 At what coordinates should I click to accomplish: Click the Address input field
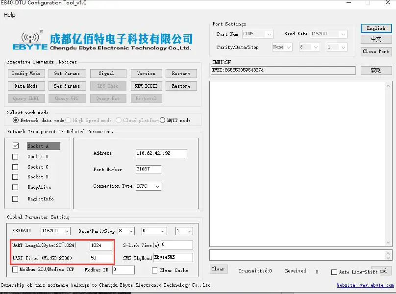tap(161, 153)
